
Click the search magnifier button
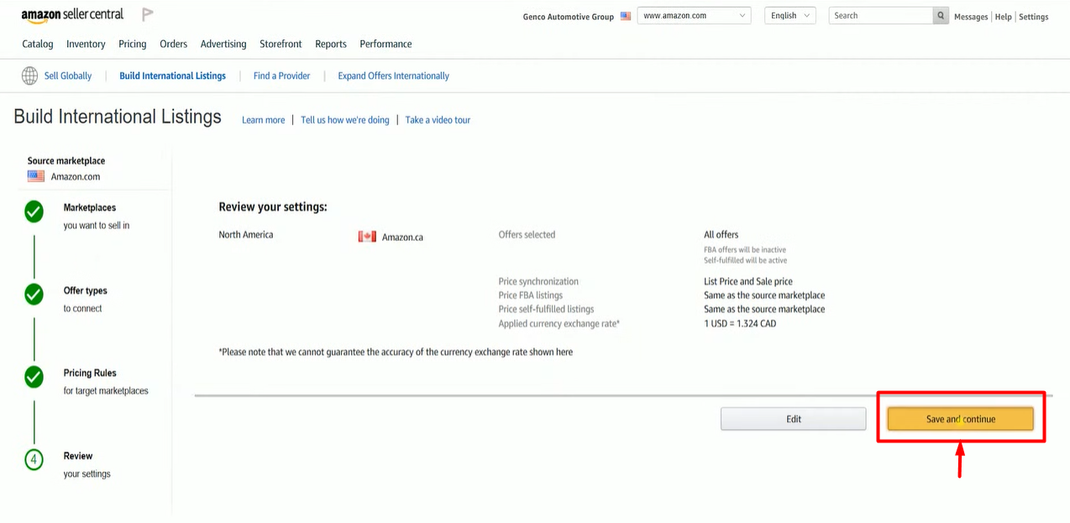(941, 15)
